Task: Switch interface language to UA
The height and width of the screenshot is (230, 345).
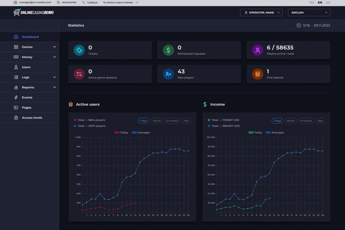Action: [x=328, y=2]
